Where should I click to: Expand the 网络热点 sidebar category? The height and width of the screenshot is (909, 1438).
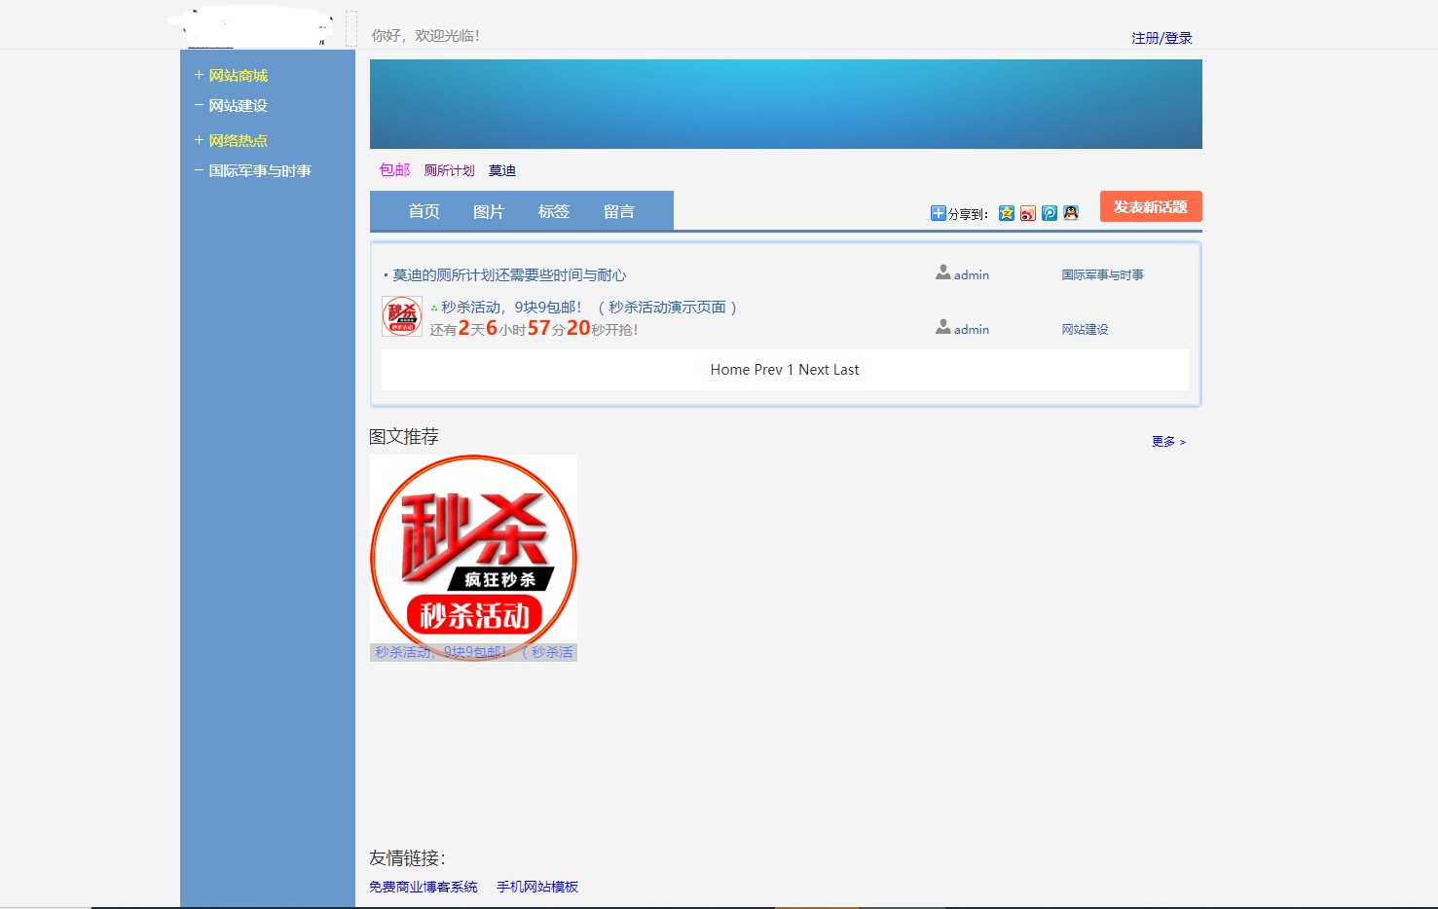(199, 140)
